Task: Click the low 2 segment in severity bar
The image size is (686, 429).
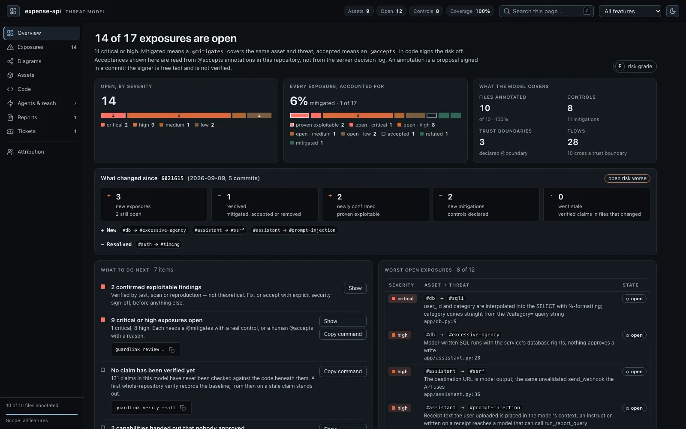Action: click(259, 115)
